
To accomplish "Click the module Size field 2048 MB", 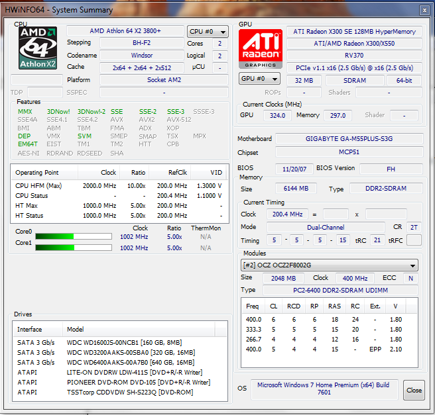I will [283, 278].
